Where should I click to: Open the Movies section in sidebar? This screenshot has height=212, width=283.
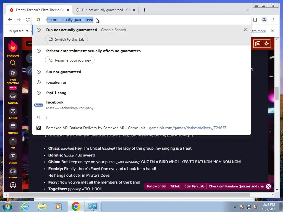[13, 129]
